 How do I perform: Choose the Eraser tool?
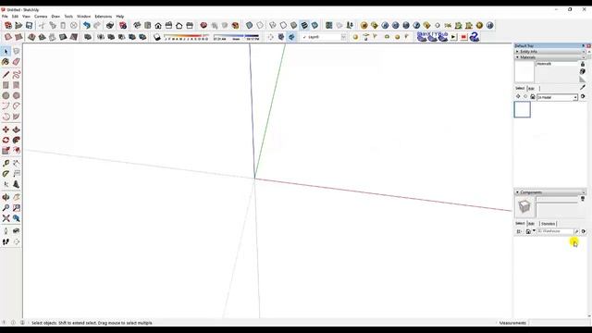point(17,62)
